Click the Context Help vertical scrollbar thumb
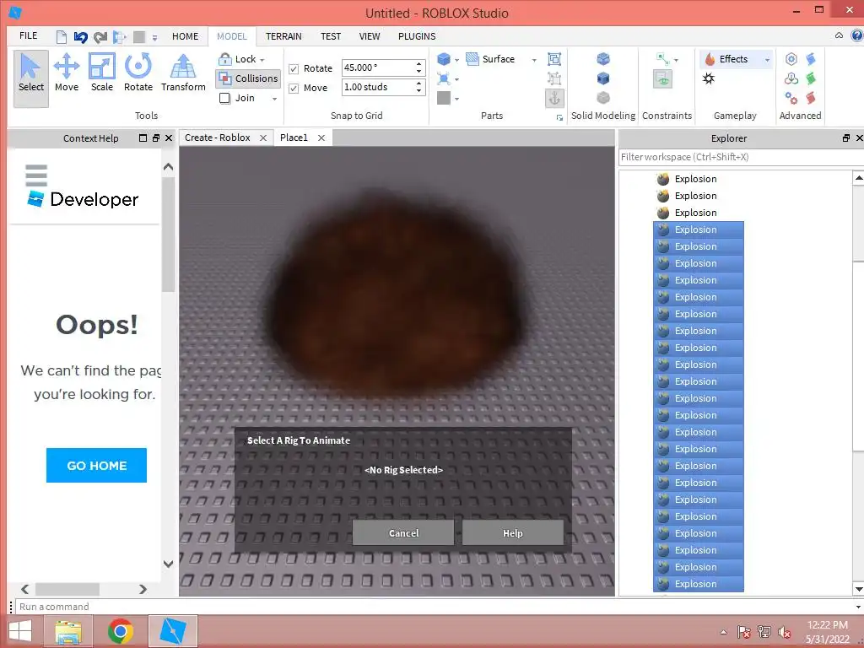This screenshot has width=864, height=648. tap(168, 235)
